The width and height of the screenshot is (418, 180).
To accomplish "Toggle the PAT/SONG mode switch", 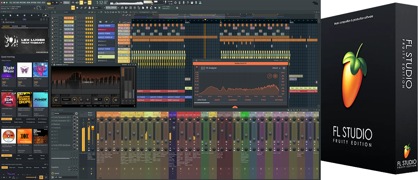I will coord(49,2).
